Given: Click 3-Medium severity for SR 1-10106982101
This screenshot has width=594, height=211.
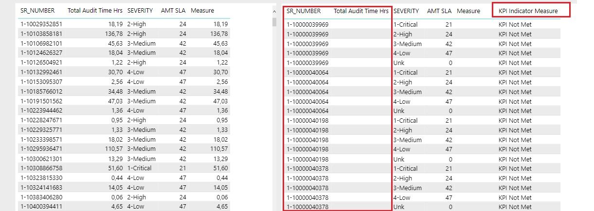Looking at the screenshot, I should click(x=142, y=43).
